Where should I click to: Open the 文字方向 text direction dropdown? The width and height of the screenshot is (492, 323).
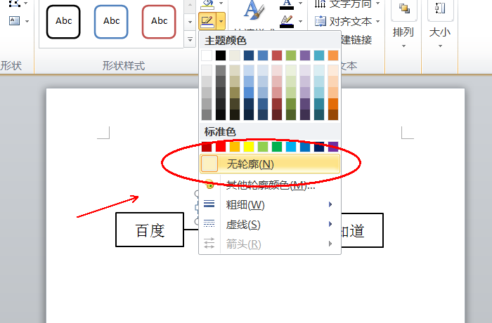pos(348,4)
